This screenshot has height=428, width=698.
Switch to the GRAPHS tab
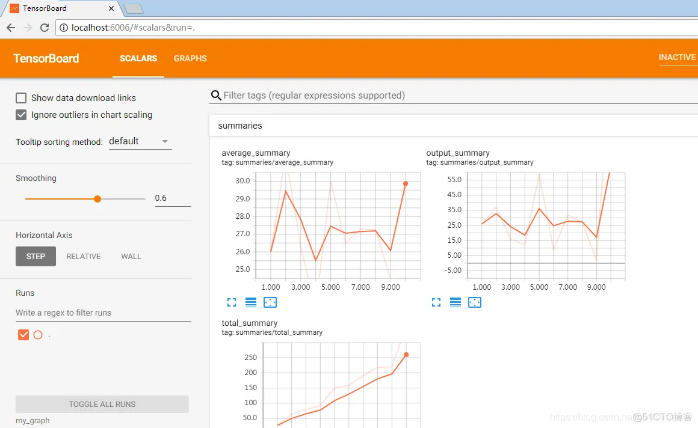click(x=190, y=58)
